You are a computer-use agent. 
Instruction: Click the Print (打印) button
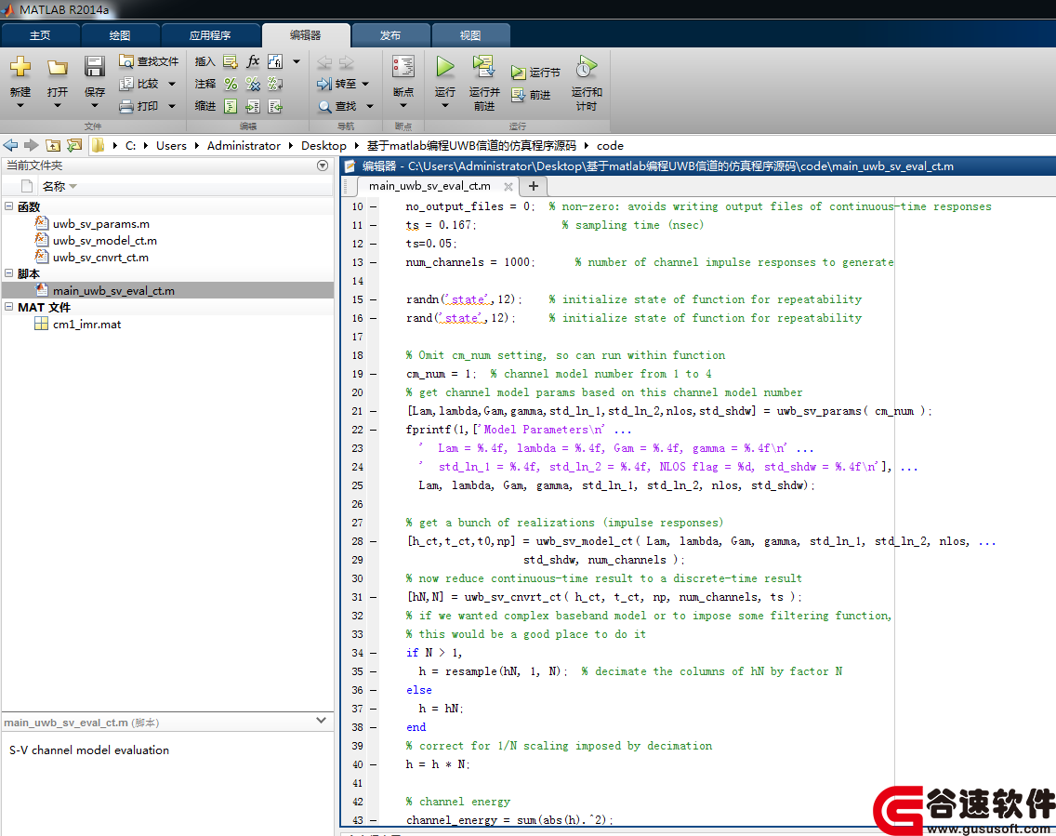pos(139,106)
